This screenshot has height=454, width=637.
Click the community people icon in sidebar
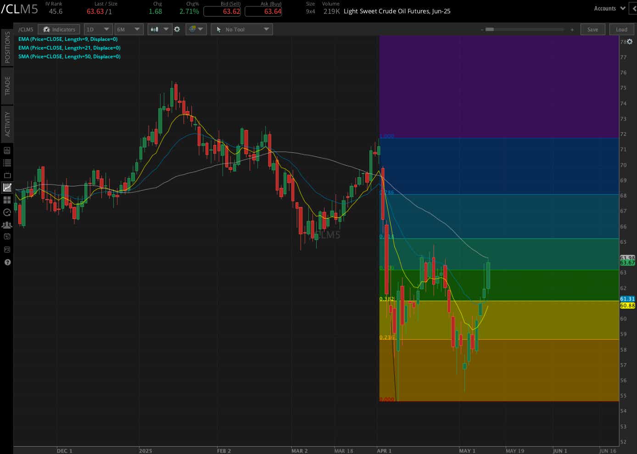[7, 224]
